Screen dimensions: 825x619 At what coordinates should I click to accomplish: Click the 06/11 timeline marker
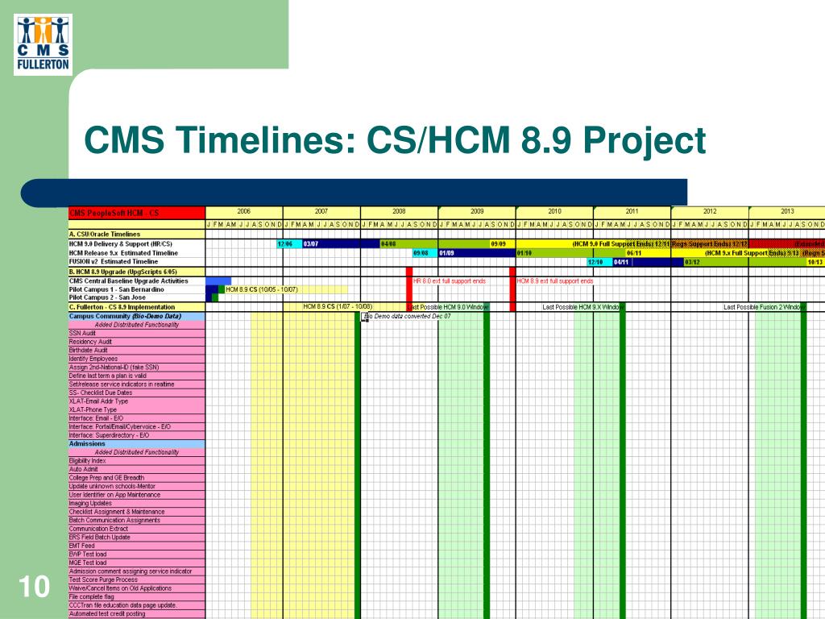coord(633,253)
